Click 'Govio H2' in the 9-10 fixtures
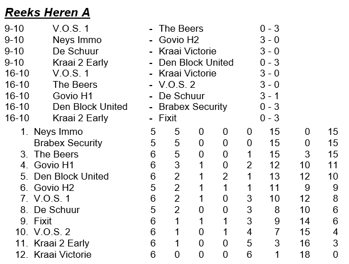 179,40
